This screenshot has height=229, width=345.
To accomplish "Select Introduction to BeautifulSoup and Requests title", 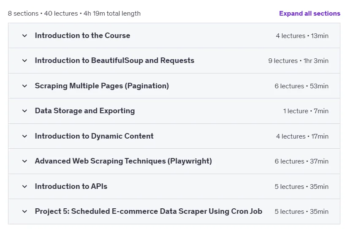I will point(114,60).
